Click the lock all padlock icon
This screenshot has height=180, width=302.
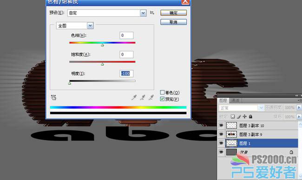tap(250, 116)
